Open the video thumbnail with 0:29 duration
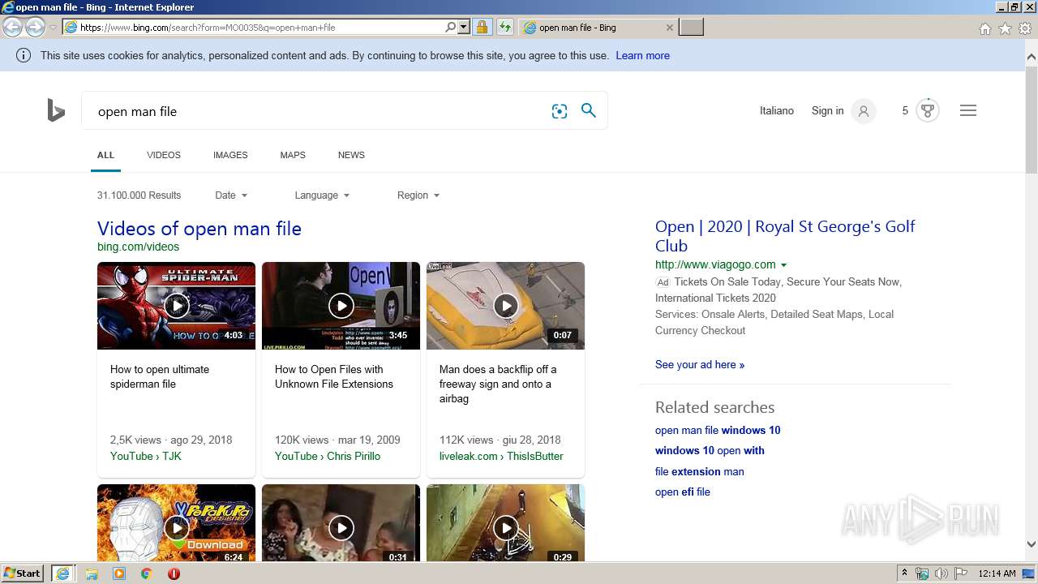This screenshot has height=584, width=1038. [x=505, y=523]
